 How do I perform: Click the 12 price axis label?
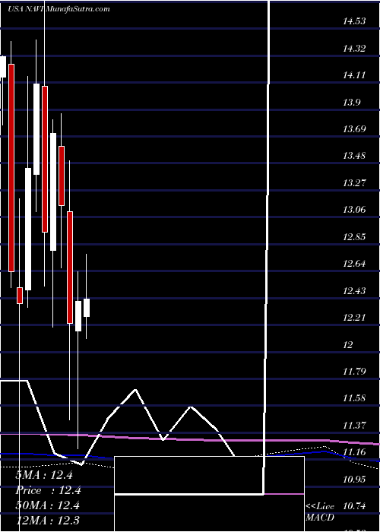click(x=348, y=345)
